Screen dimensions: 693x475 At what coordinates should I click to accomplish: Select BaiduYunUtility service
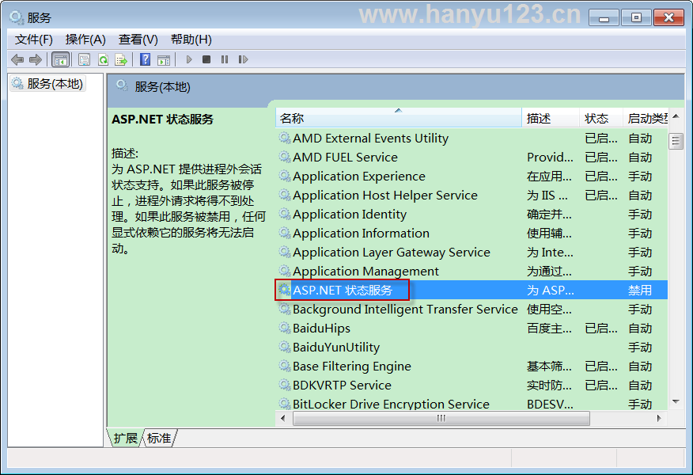click(x=471, y=348)
